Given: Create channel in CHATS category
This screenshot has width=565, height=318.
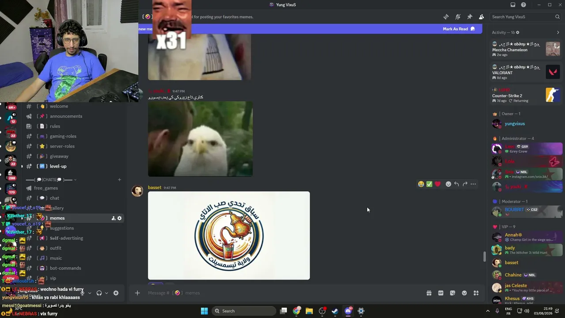Looking at the screenshot, I should [119, 180].
